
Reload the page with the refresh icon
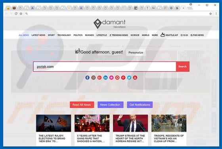(16, 13)
